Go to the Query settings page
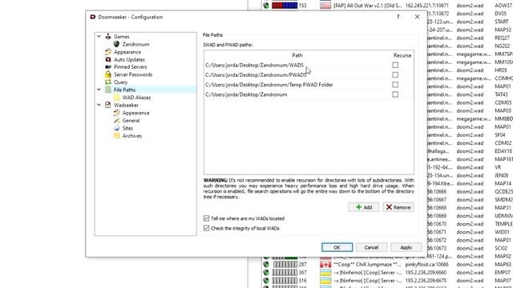The image size is (513, 288). click(x=121, y=82)
